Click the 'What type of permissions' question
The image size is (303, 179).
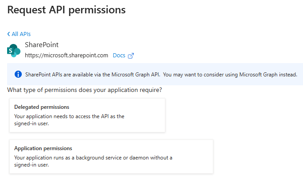pos(84,90)
